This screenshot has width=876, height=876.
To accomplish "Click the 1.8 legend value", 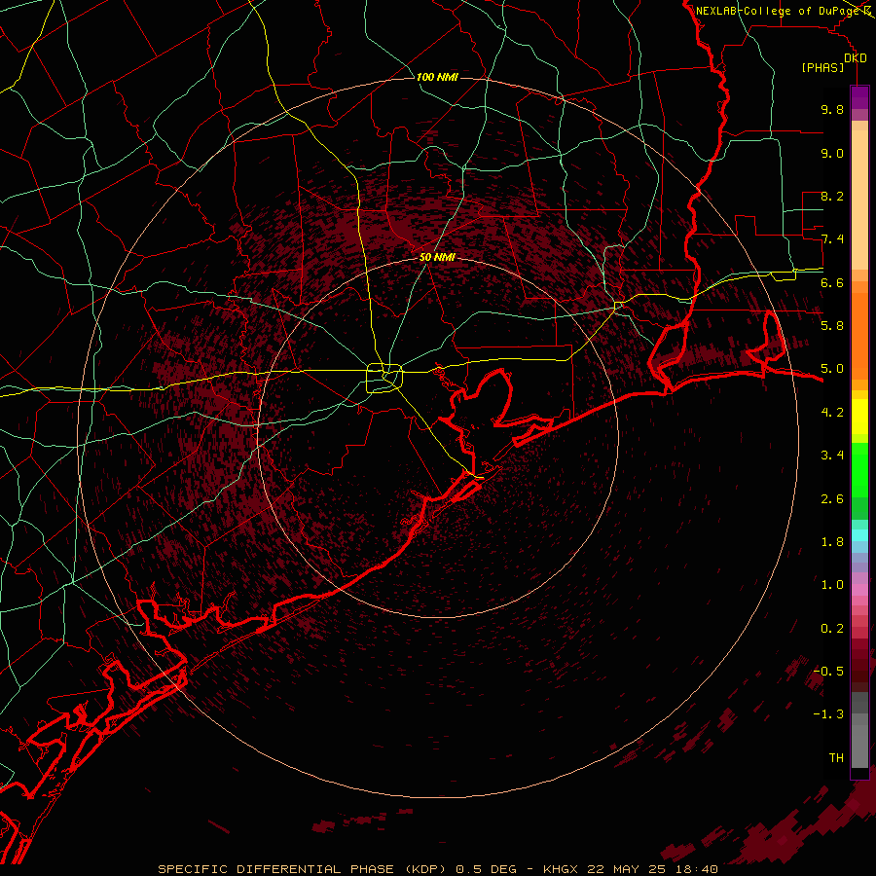I will click(x=832, y=542).
